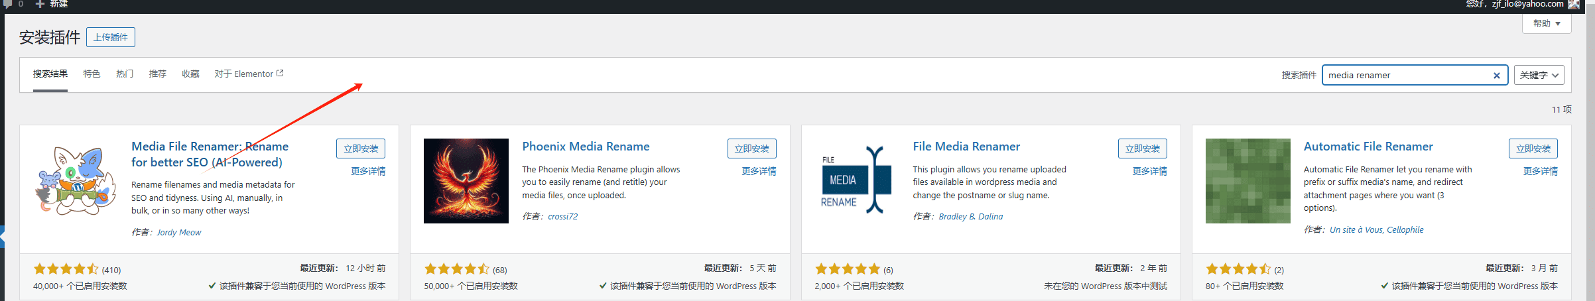View 更多详情 for File Media Renamer
The width and height of the screenshot is (1595, 301).
pyautogui.click(x=1150, y=171)
